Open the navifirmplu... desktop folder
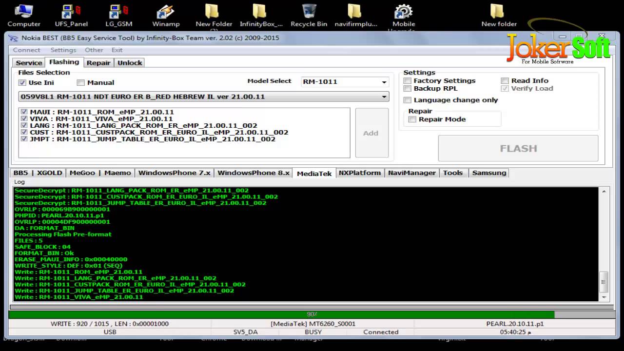The width and height of the screenshot is (624, 351). coord(356,16)
